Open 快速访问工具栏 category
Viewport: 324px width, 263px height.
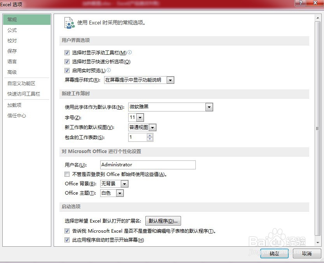pos(27,94)
